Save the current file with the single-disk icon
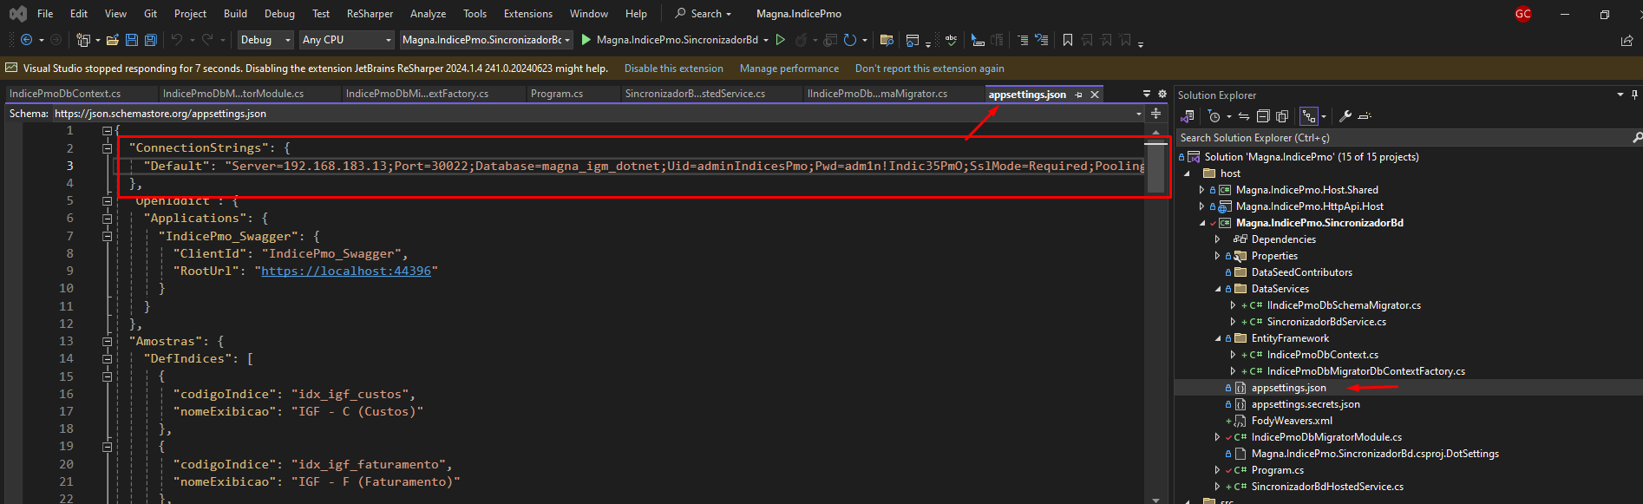The height and width of the screenshot is (504, 1643). pos(132,40)
